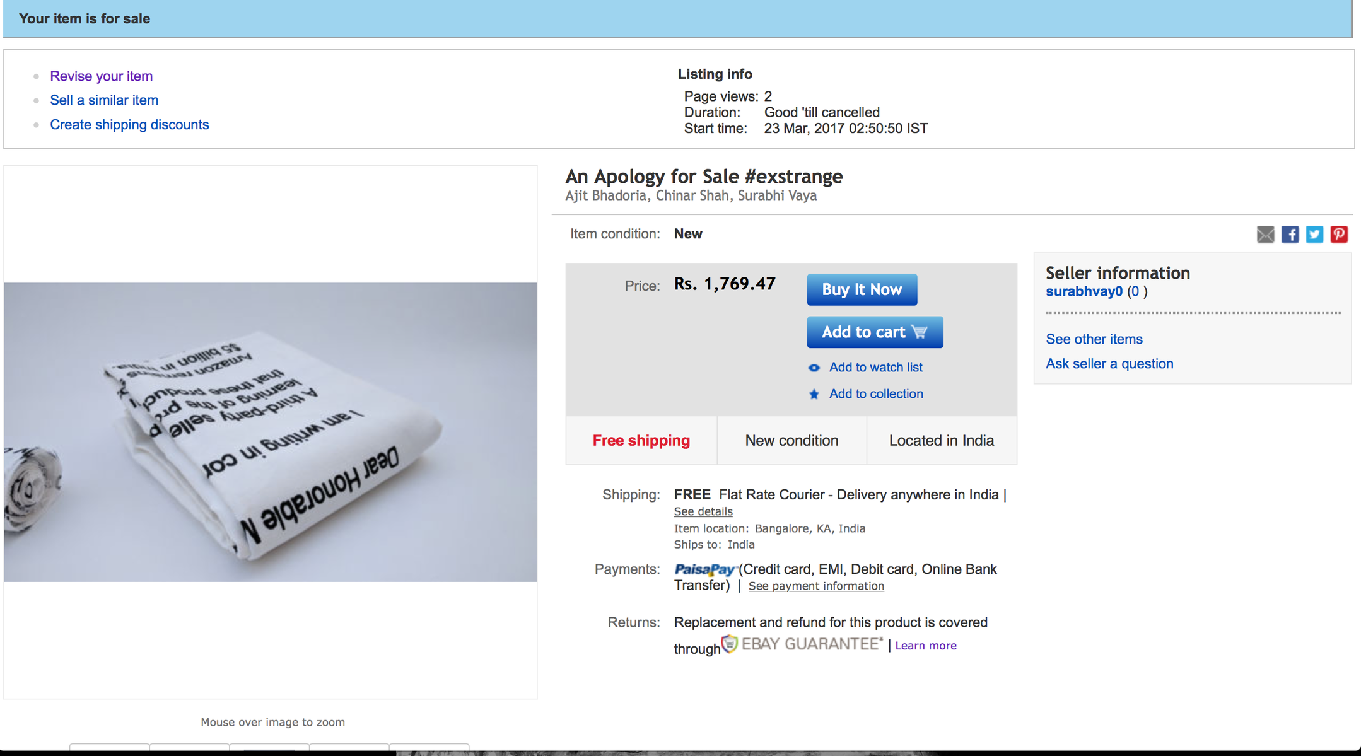1361x756 pixels.
Task: Share listing on Facebook icon
Action: coord(1290,235)
